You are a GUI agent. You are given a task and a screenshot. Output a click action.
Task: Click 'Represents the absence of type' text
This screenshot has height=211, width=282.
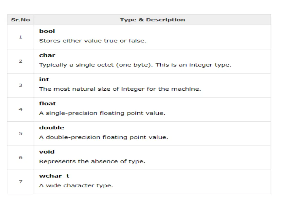pyautogui.click(x=92, y=162)
